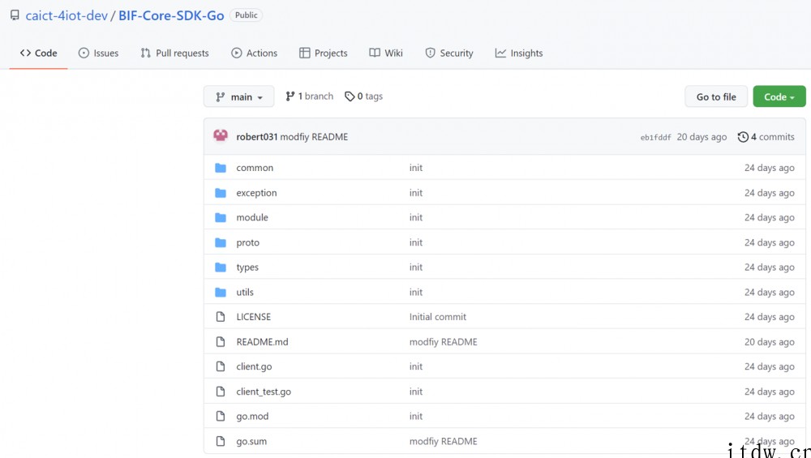Open the latest commit message in the header
The width and height of the screenshot is (811, 458).
(x=314, y=137)
